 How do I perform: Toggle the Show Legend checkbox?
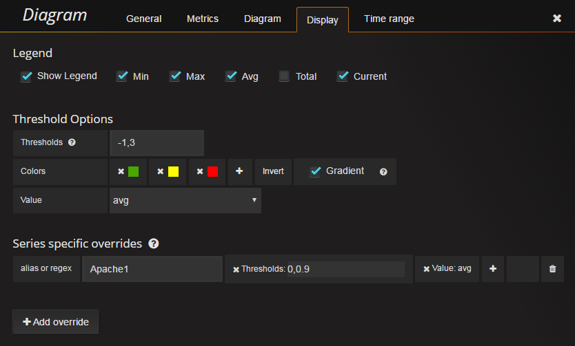pos(26,76)
